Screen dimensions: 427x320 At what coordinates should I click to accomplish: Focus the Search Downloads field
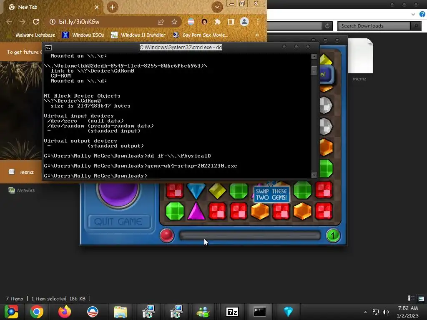click(x=374, y=26)
